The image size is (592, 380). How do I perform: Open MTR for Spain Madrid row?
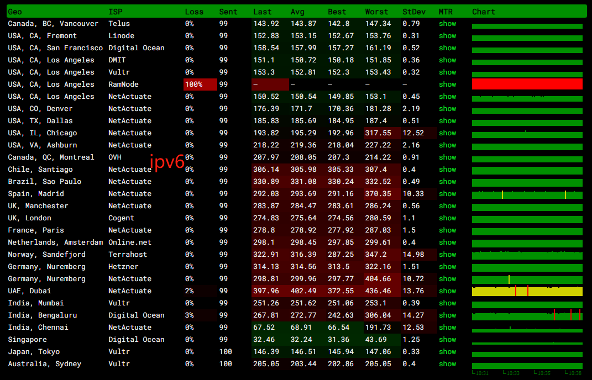(447, 193)
